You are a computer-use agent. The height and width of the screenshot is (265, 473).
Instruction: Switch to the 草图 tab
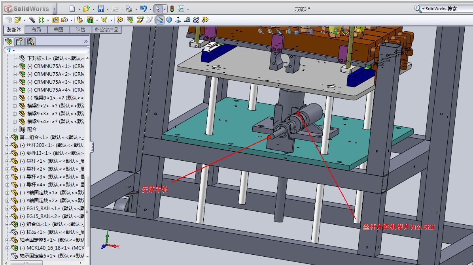point(58,30)
